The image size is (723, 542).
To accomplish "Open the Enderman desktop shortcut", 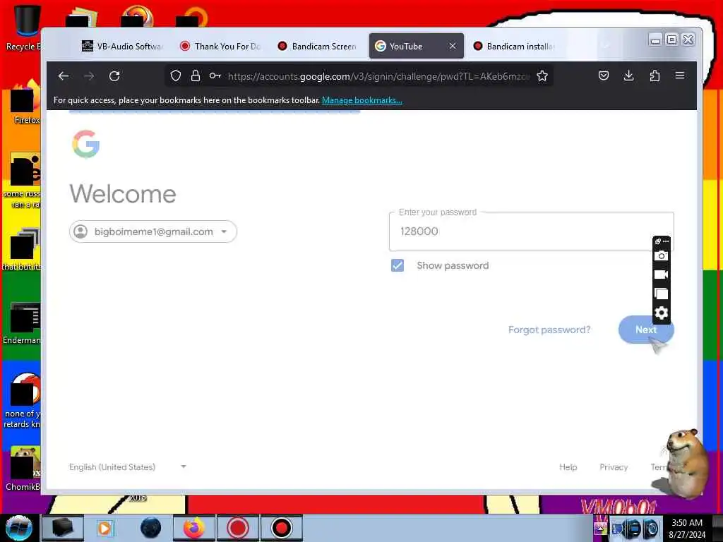I will click(x=22, y=323).
